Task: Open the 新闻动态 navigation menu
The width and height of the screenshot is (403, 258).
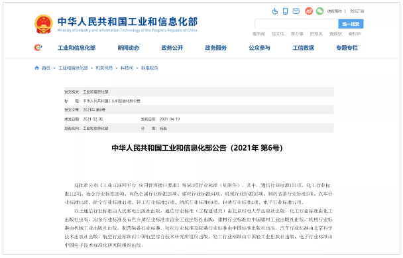Action: (x=129, y=48)
